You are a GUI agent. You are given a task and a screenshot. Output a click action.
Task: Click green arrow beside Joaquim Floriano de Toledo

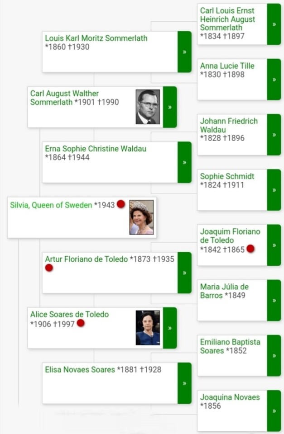tap(274, 245)
